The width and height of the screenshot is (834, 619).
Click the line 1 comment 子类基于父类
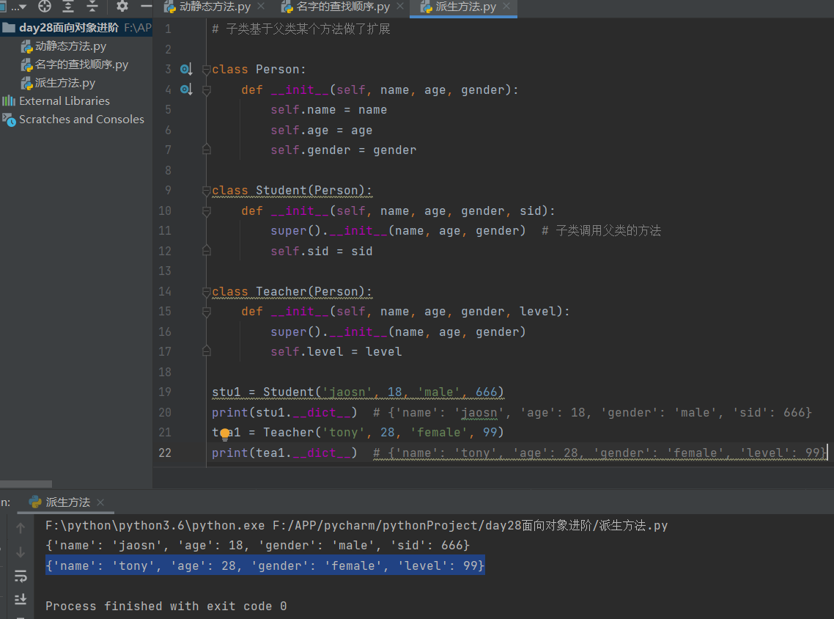click(x=301, y=29)
